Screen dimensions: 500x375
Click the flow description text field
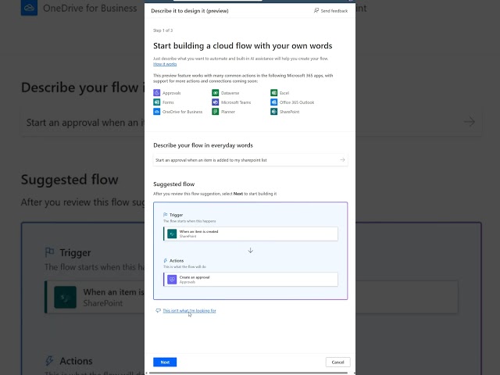(x=250, y=160)
